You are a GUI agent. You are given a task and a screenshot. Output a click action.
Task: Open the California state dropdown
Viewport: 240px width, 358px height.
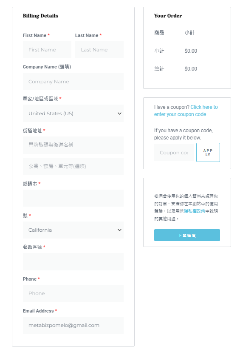73,230
